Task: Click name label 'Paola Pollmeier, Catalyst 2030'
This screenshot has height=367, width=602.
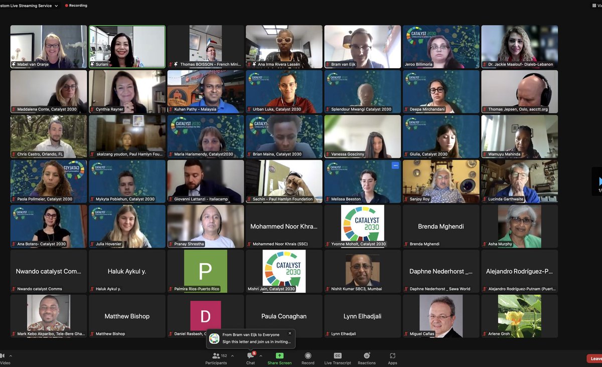Action: point(45,199)
